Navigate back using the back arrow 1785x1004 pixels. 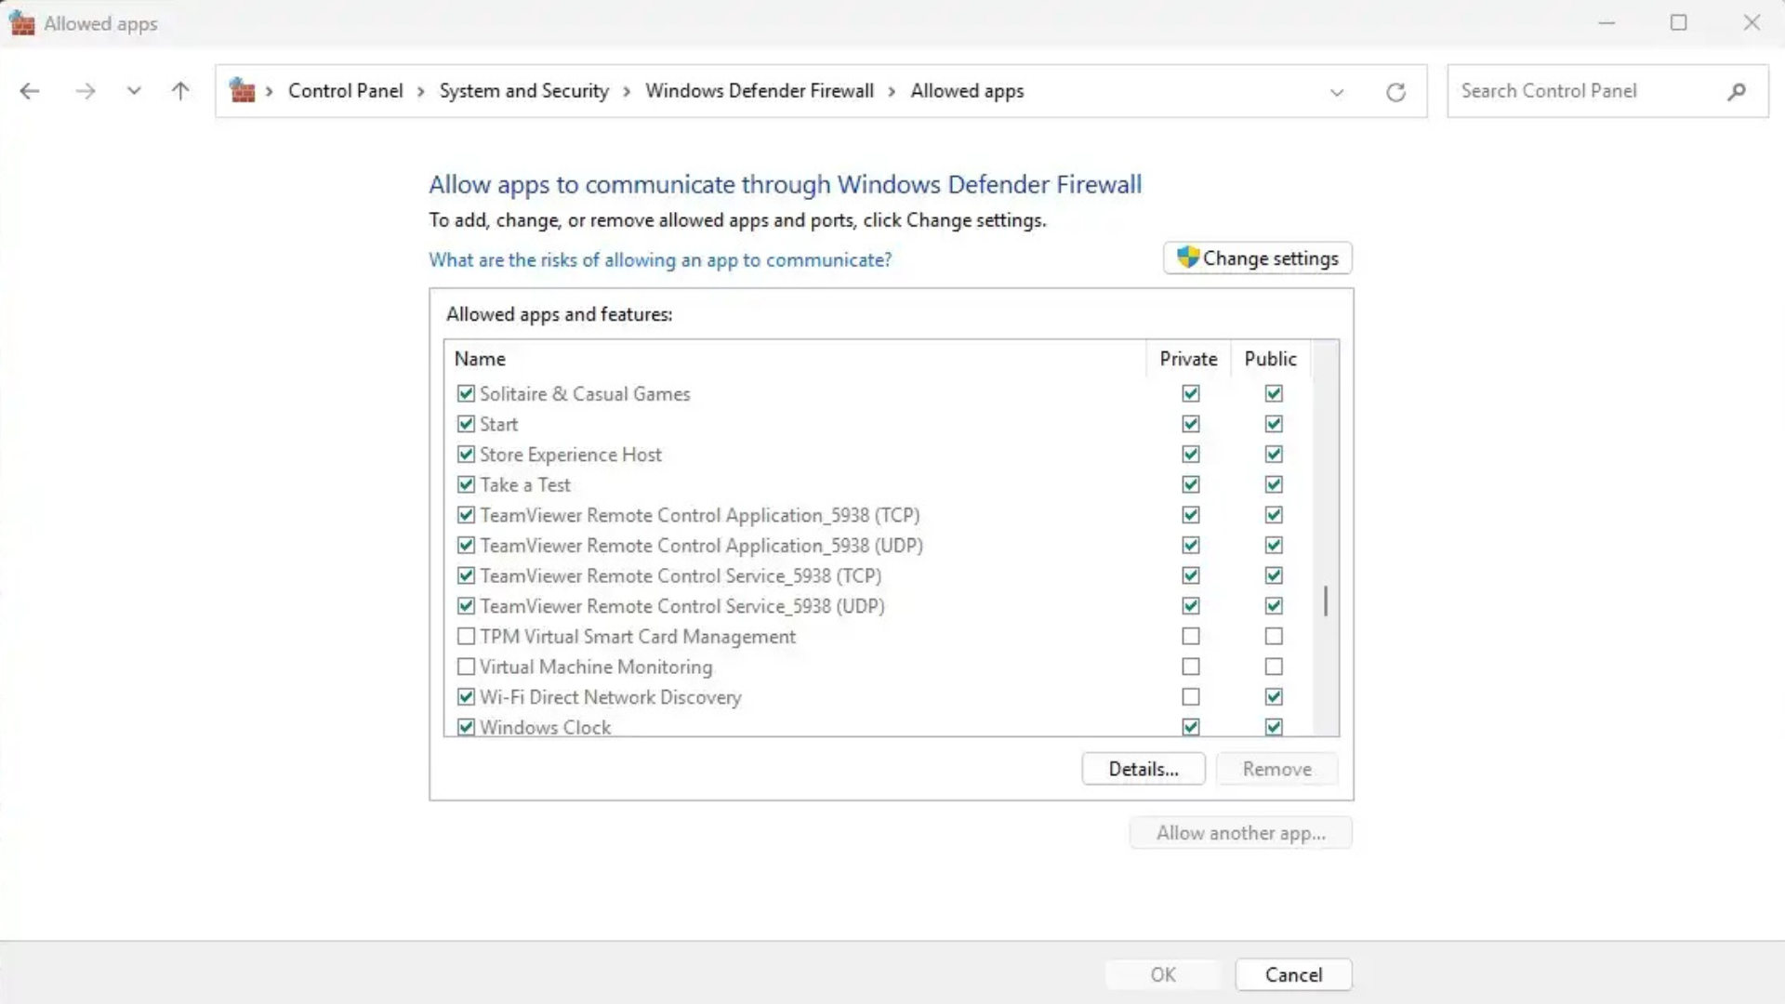(x=29, y=90)
